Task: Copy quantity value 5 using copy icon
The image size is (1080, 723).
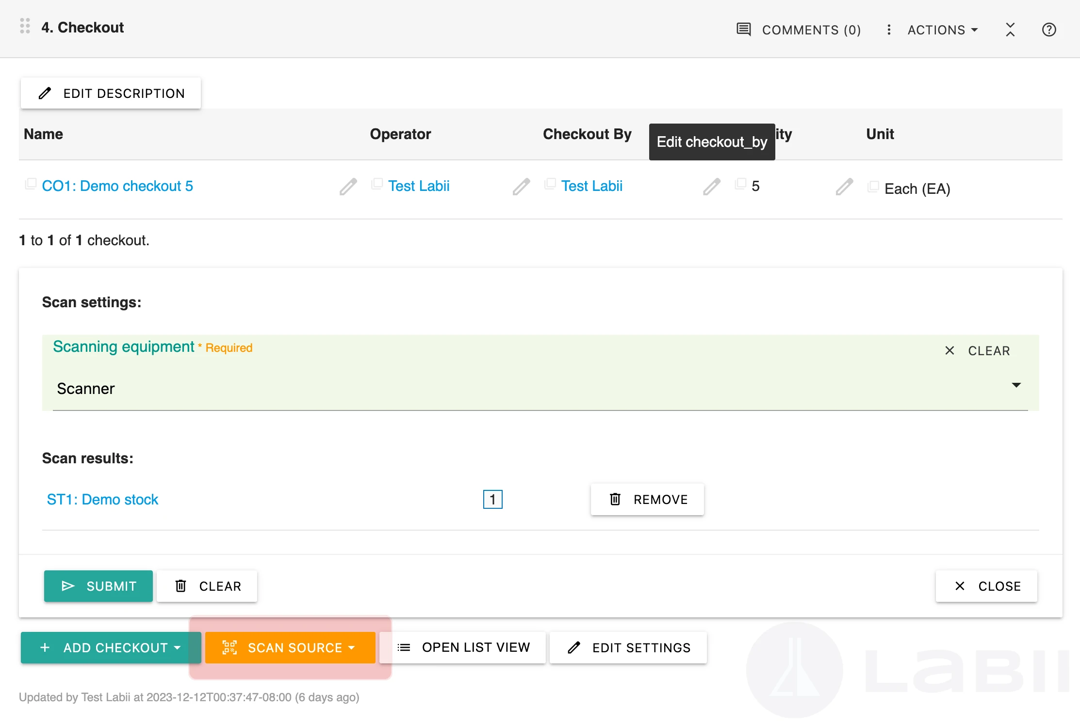Action: point(740,183)
